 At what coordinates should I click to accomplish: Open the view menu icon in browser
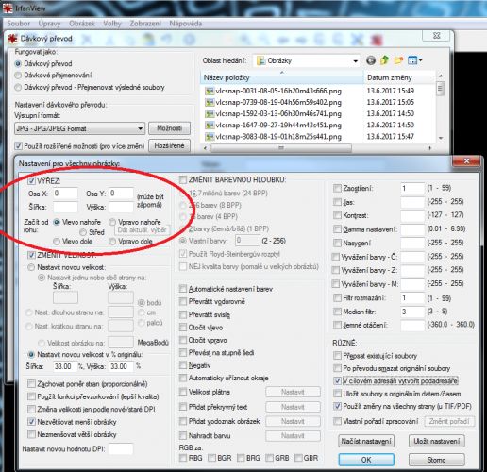(x=414, y=60)
